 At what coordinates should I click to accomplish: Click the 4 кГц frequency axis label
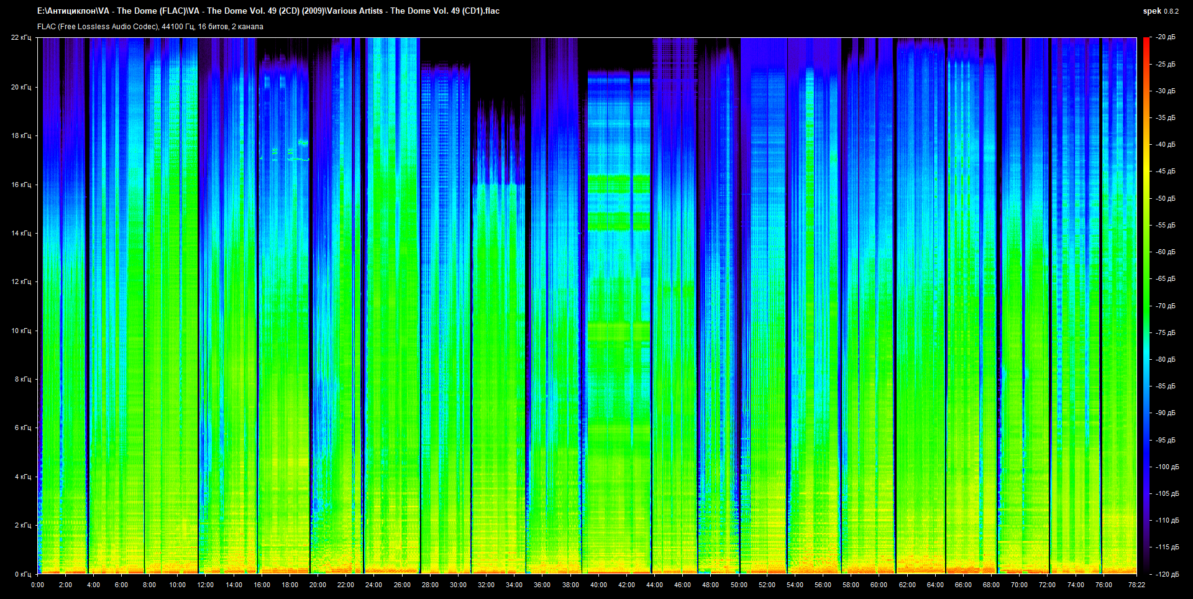pos(22,477)
